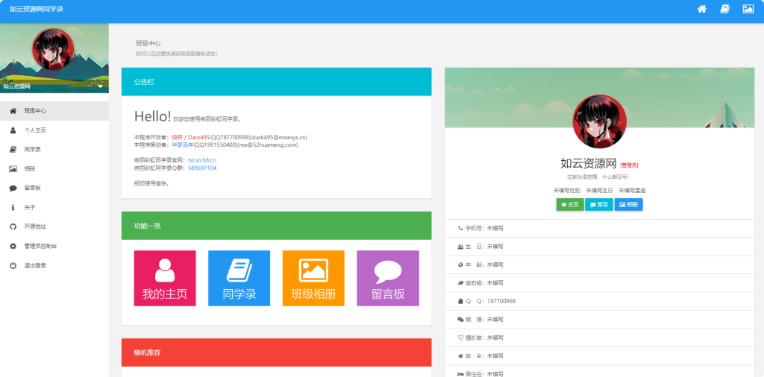This screenshot has width=764, height=377.
Task: Open 班级中心 in the sidebar
Action: coord(35,111)
